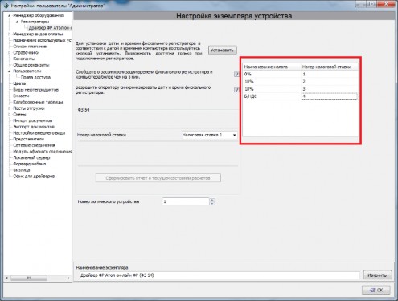Viewport: 398px width, 301px height.
Task: Open Экспорт документов in the tree
Action: pos(34,127)
